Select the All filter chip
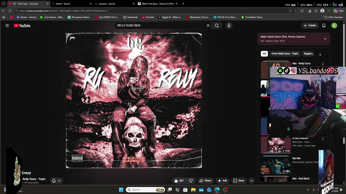The height and width of the screenshot is (194, 346). (x=264, y=54)
